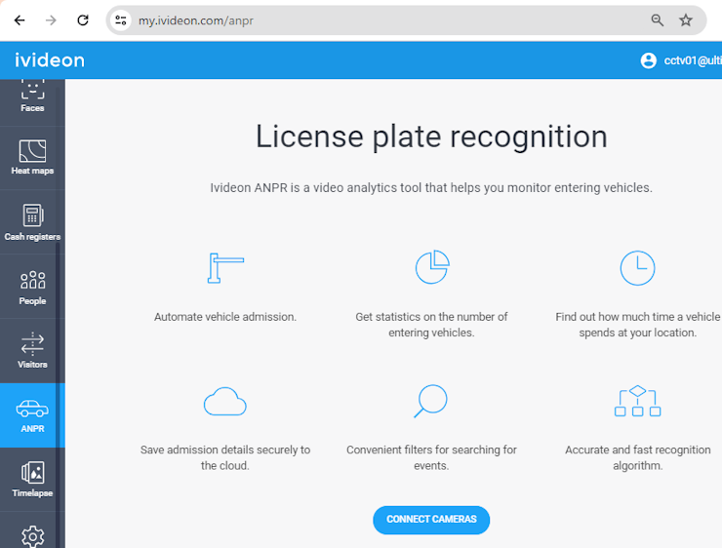The height and width of the screenshot is (548, 722).
Task: Open Timelapse in the sidebar
Action: pos(32,480)
